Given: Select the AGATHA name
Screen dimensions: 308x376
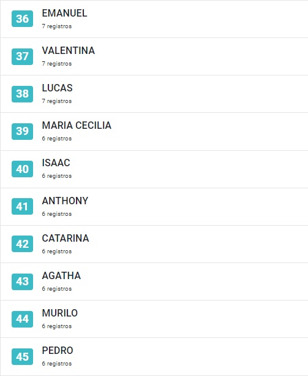Looking at the screenshot, I should tap(61, 275).
